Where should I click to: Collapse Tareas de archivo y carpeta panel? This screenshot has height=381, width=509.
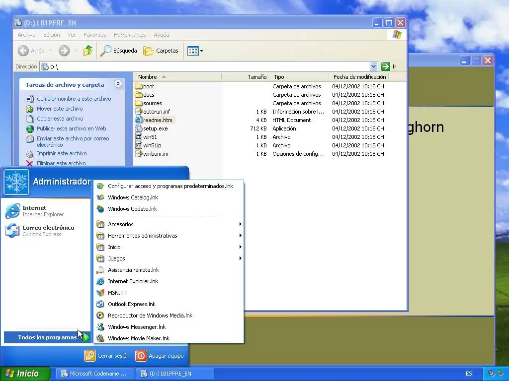pyautogui.click(x=118, y=84)
